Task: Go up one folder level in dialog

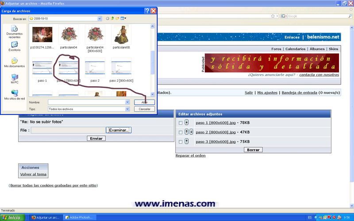Action: click(112, 18)
